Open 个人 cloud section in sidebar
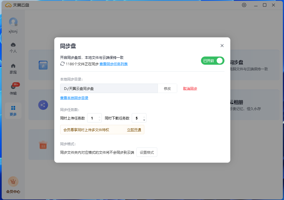 click(x=13, y=48)
